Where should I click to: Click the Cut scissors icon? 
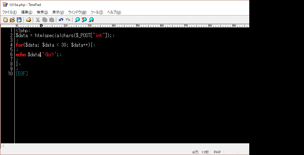(x=38, y=20)
